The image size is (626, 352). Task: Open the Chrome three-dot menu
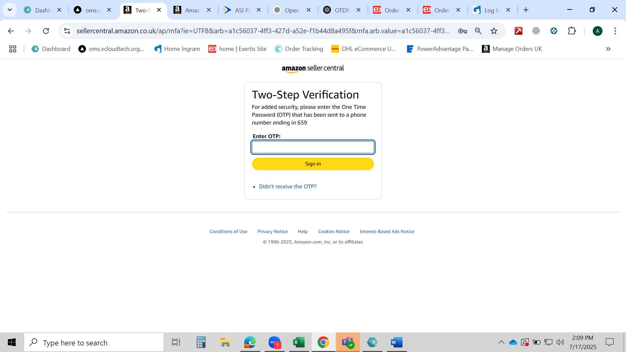pyautogui.click(x=615, y=31)
